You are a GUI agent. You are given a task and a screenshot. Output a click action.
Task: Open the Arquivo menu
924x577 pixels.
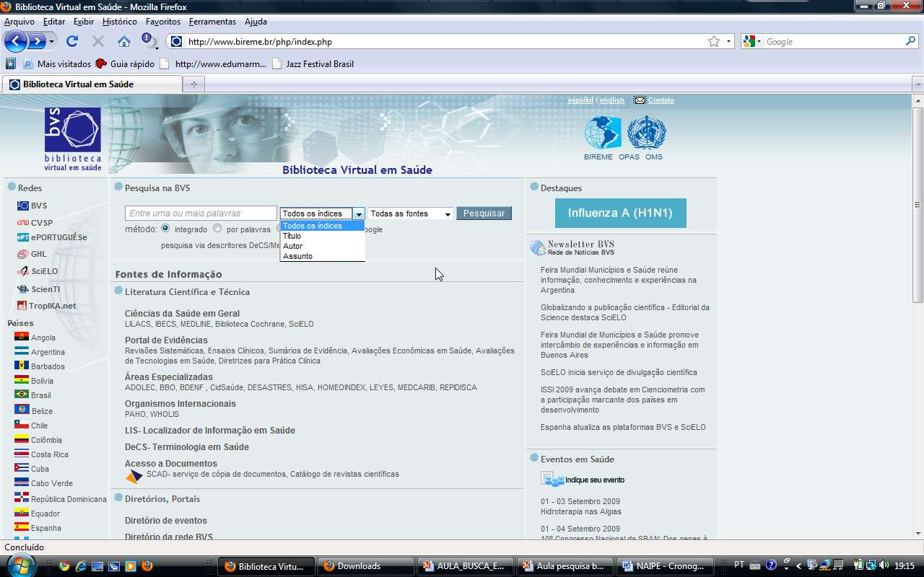pos(19,22)
